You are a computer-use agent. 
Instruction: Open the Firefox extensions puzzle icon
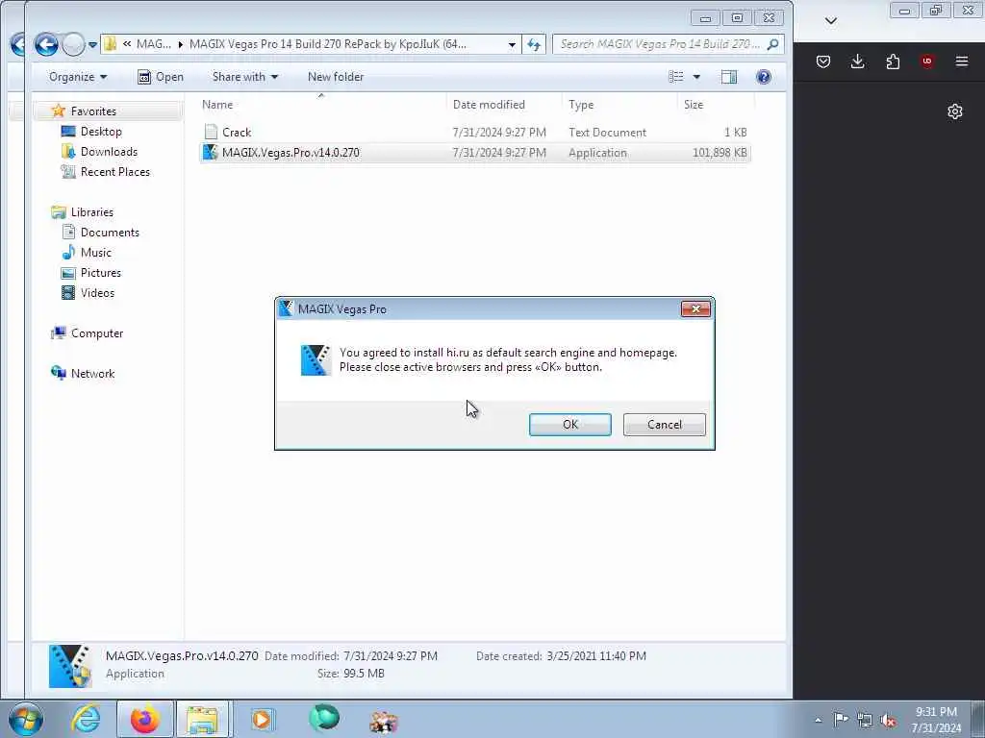893,61
